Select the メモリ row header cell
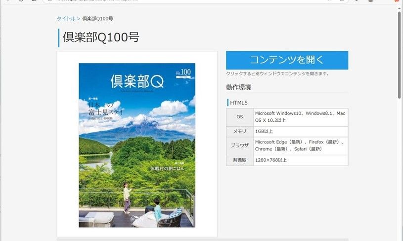Image resolution: width=403 pixels, height=241 pixels. click(x=240, y=132)
